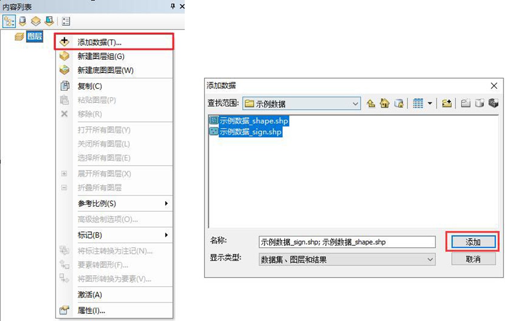
Task: Open view mode dropdown arrow in dialog toolbar
Action: coord(430,103)
